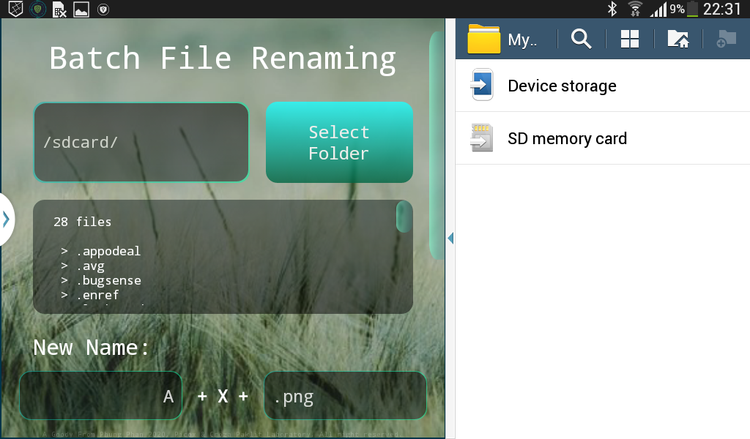Tap the main page vertical scrollbar
The height and width of the screenshot is (439, 750).
(x=437, y=146)
